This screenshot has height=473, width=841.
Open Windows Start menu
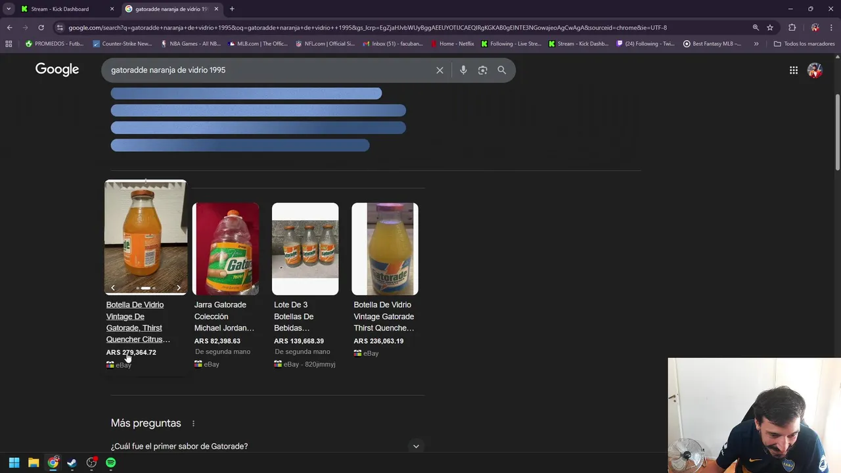(x=14, y=462)
